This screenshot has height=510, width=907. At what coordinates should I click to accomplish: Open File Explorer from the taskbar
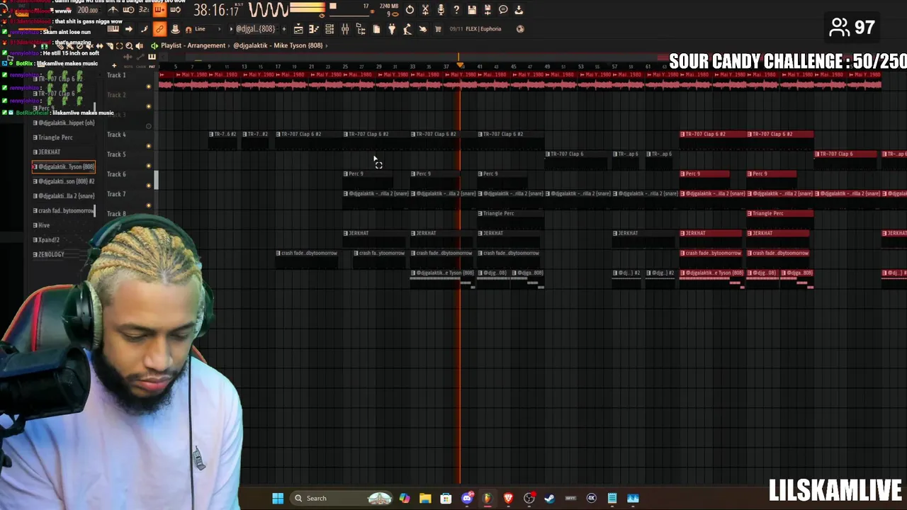click(425, 498)
